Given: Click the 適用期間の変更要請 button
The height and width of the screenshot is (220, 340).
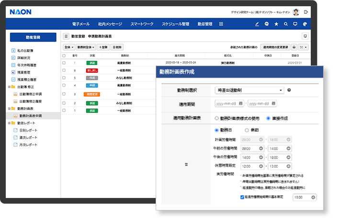Looking at the screenshot, I should click(x=275, y=47).
